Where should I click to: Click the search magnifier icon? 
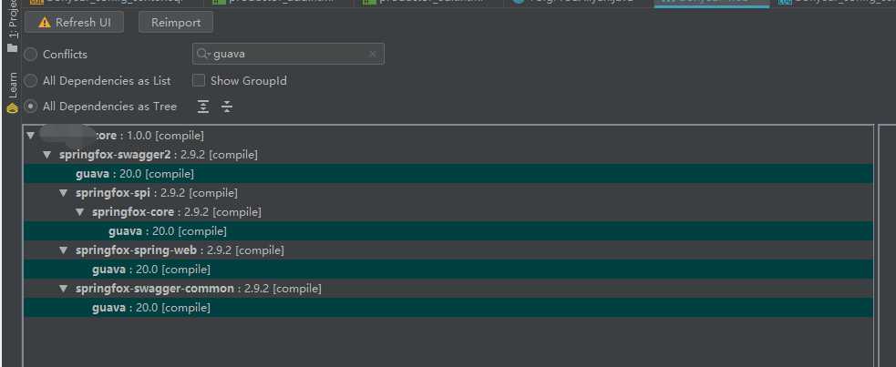[203, 54]
